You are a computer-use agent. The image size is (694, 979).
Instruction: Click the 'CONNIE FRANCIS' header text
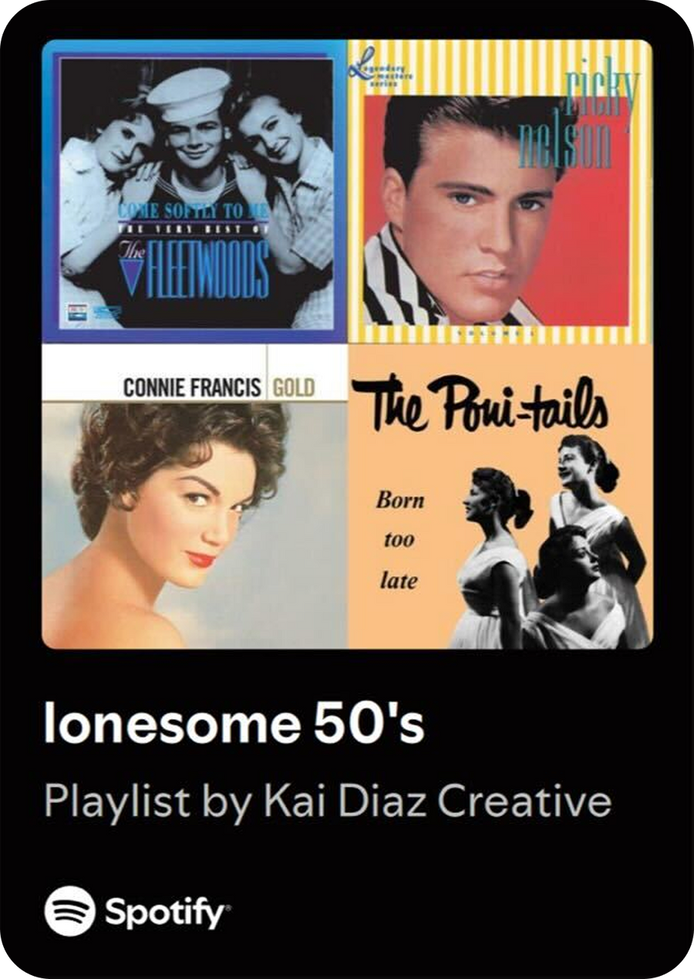pos(193,387)
